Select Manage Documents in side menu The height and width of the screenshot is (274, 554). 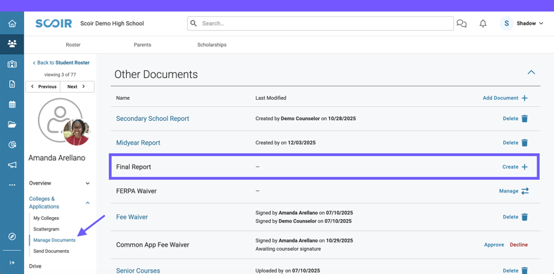54,240
